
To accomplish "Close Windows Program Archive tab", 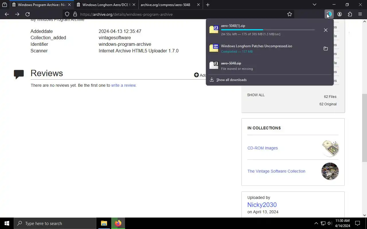I will tap(69, 5).
